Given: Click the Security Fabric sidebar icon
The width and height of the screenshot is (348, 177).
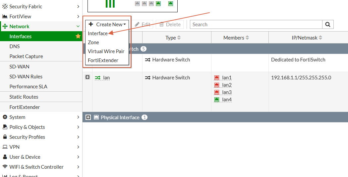Looking at the screenshot, I should [5, 6].
